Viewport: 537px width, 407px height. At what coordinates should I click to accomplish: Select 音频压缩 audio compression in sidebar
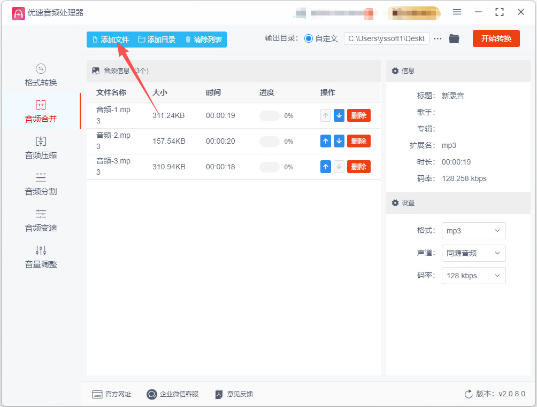click(x=41, y=148)
